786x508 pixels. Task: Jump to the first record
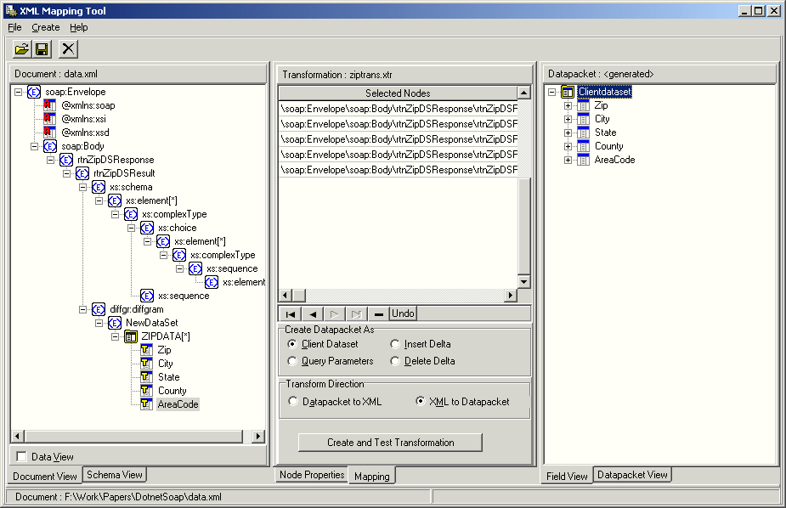(x=290, y=313)
